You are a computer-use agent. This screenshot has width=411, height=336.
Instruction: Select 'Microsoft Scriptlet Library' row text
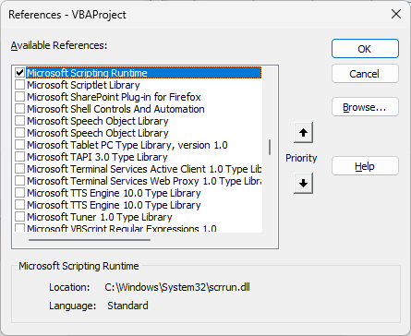tap(83, 85)
